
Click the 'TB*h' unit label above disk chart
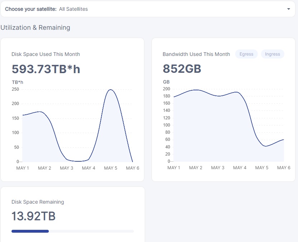pos(18,82)
